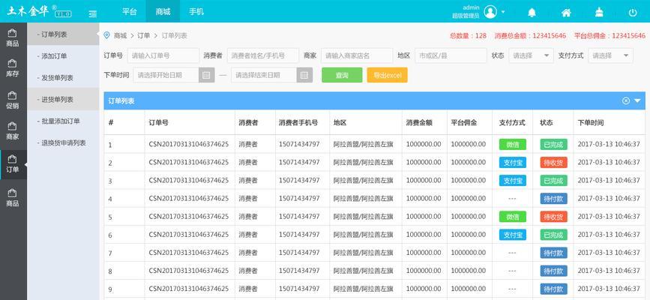This screenshot has width=650, height=300.
Task: Click order number in row 1
Action: (x=189, y=145)
